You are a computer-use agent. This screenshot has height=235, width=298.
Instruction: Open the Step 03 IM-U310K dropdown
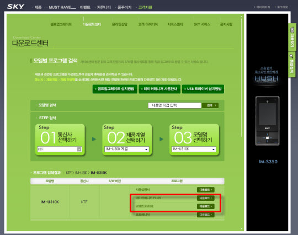pos(194,149)
